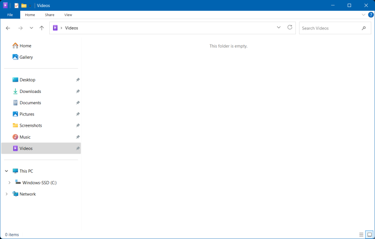375x239 pixels.
Task: Unpin Desktop using its pin icon
Action: tap(78, 80)
